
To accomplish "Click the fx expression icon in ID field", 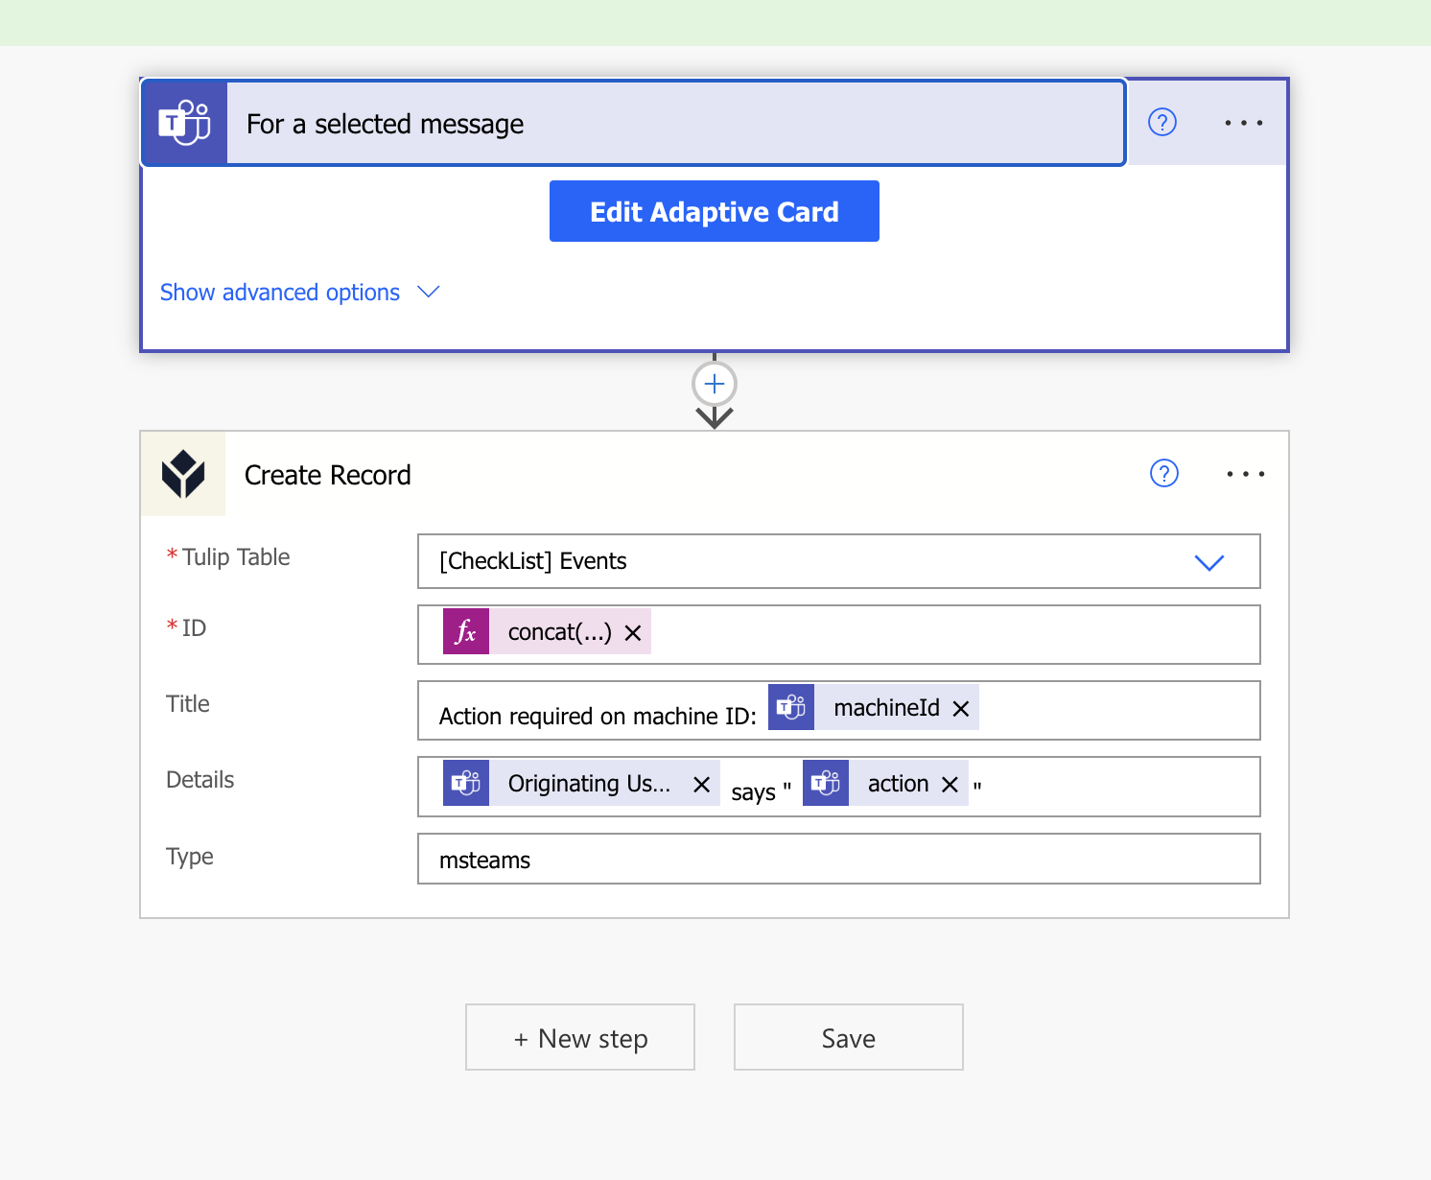I will [x=466, y=631].
